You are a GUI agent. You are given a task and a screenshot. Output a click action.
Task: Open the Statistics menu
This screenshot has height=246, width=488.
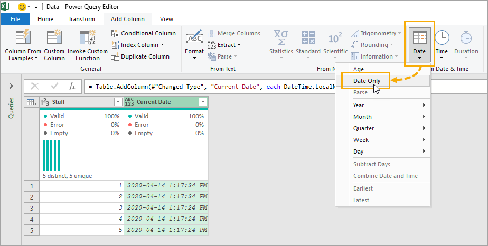(281, 45)
